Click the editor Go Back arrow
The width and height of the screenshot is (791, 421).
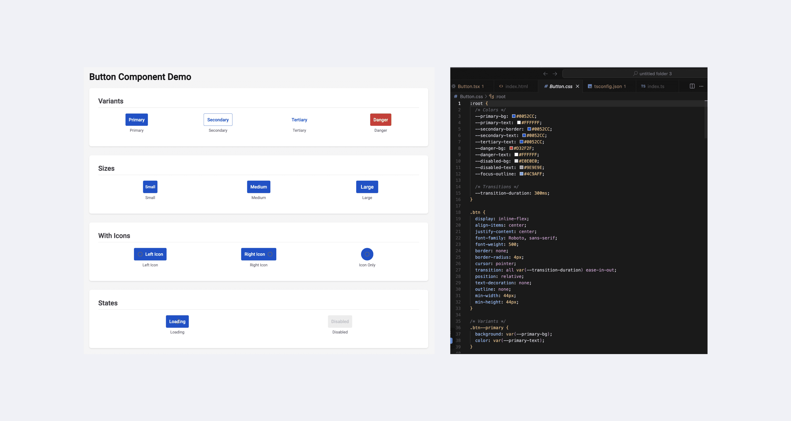point(545,74)
